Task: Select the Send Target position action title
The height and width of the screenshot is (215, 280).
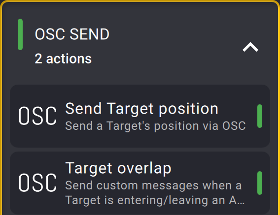Action: [x=142, y=109]
